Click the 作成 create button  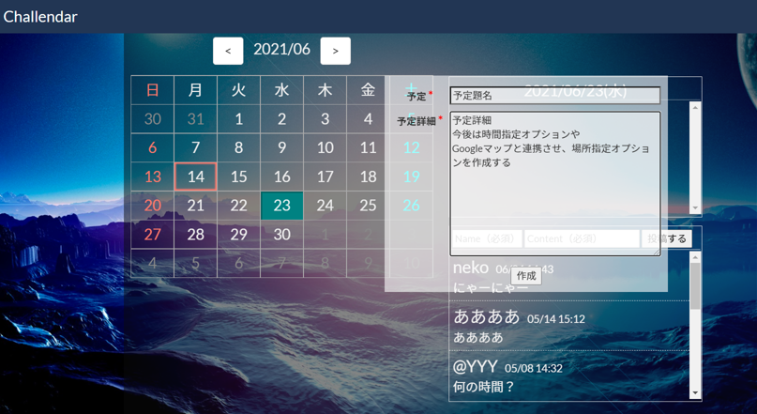526,276
